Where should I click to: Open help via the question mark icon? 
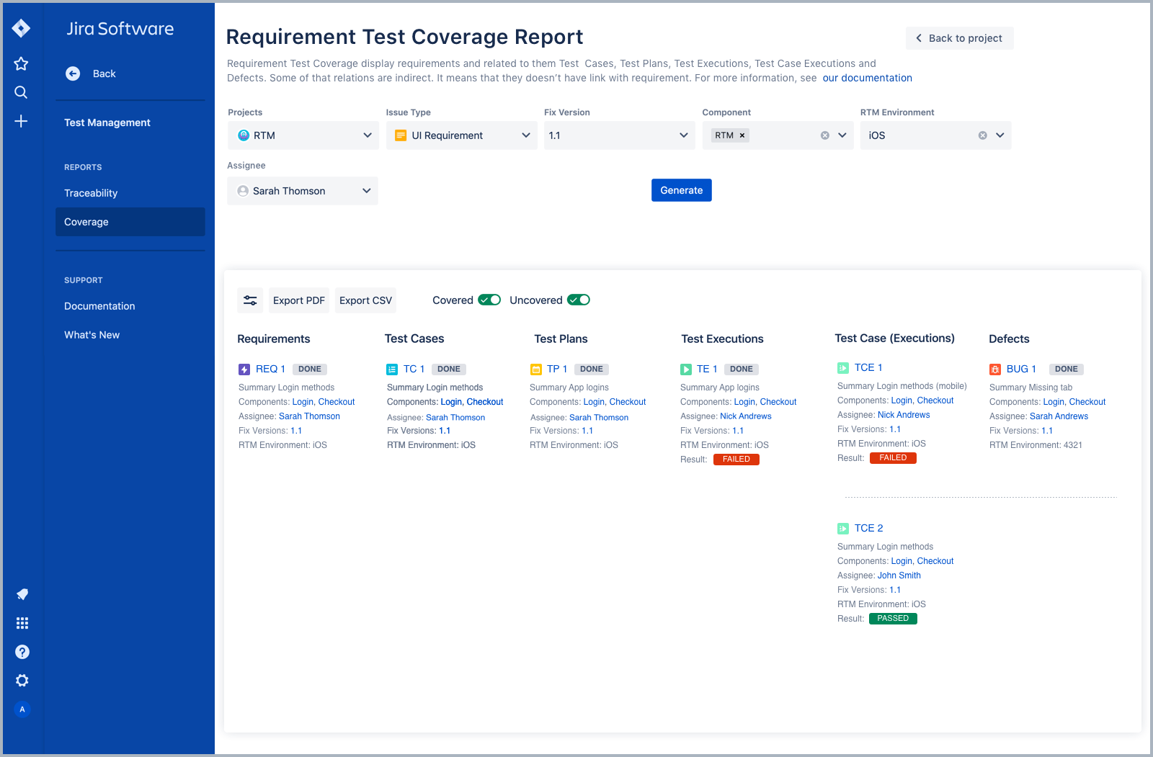coord(22,652)
